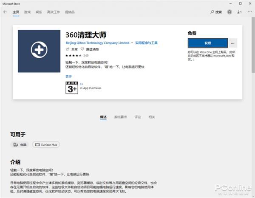This screenshot has height=198, width=255.
Task: Expand the description with 更多
Action: 68,76
